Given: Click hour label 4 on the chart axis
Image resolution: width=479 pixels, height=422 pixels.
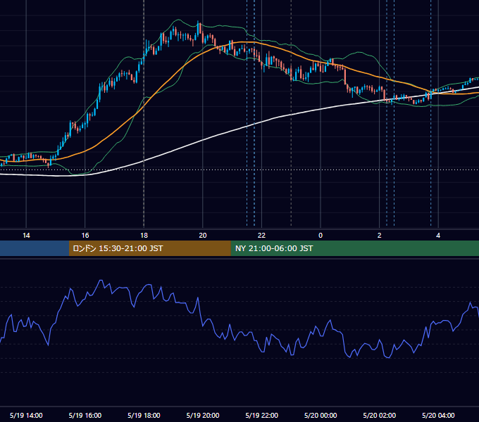Looking at the screenshot, I should point(438,236).
